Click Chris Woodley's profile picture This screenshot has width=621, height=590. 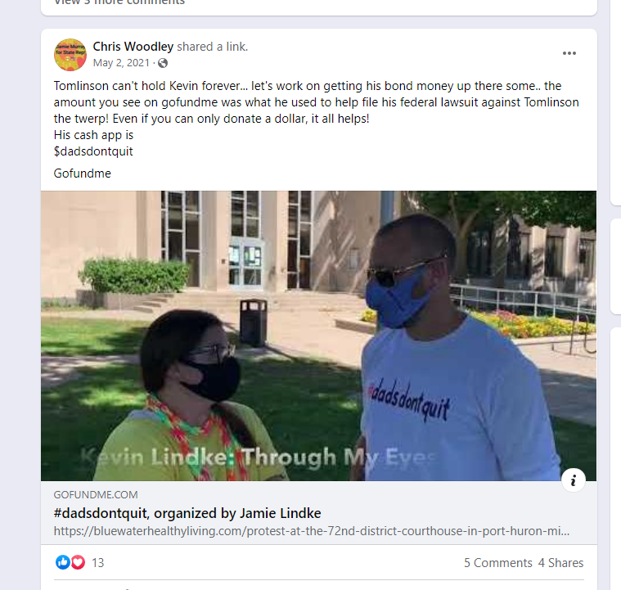point(70,55)
